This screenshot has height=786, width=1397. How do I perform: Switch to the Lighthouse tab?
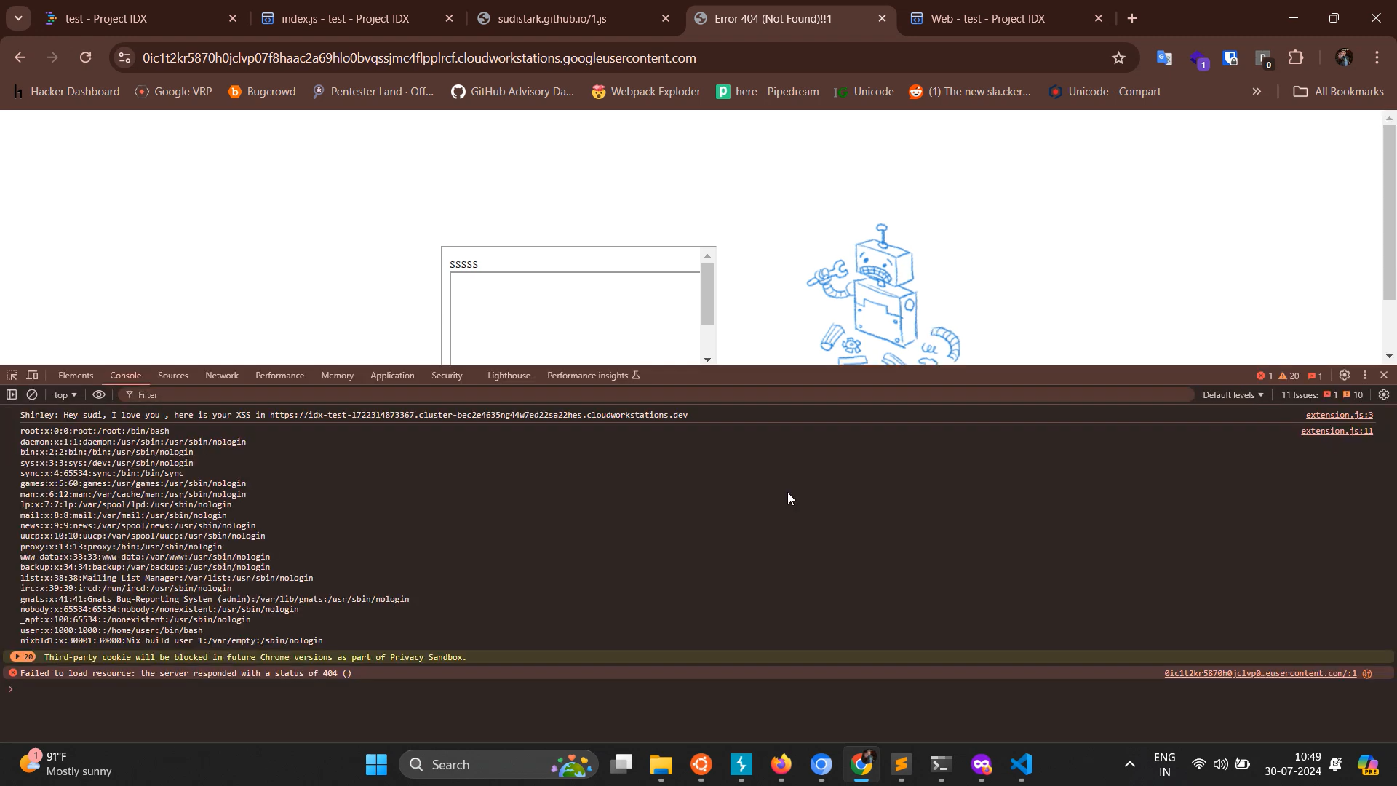[509, 375]
